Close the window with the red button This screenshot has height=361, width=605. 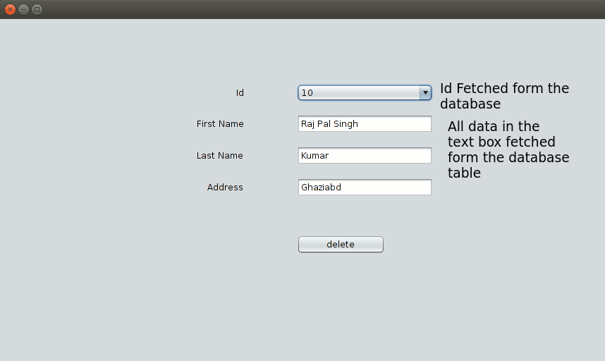tap(10, 9)
